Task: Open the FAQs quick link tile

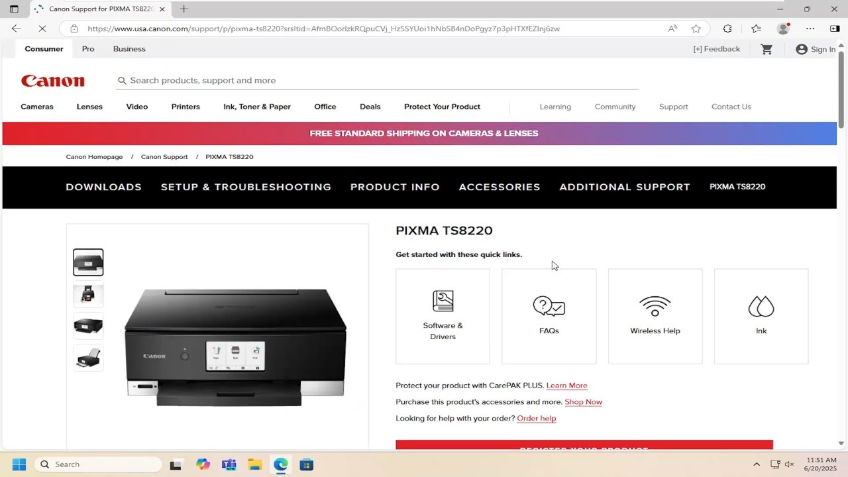Action: pyautogui.click(x=549, y=316)
